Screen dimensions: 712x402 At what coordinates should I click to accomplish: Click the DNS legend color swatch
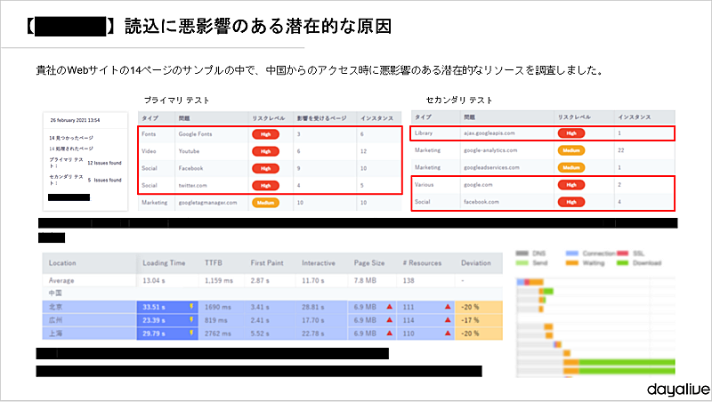[522, 253]
